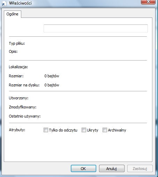Screen dimensions: 158x177
Task: Check the Archiwalny attribute checkbox
Action: (x=105, y=130)
